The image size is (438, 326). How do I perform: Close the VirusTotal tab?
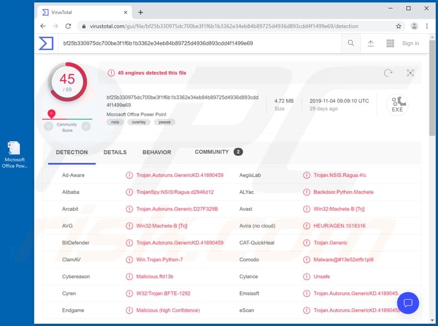point(126,12)
